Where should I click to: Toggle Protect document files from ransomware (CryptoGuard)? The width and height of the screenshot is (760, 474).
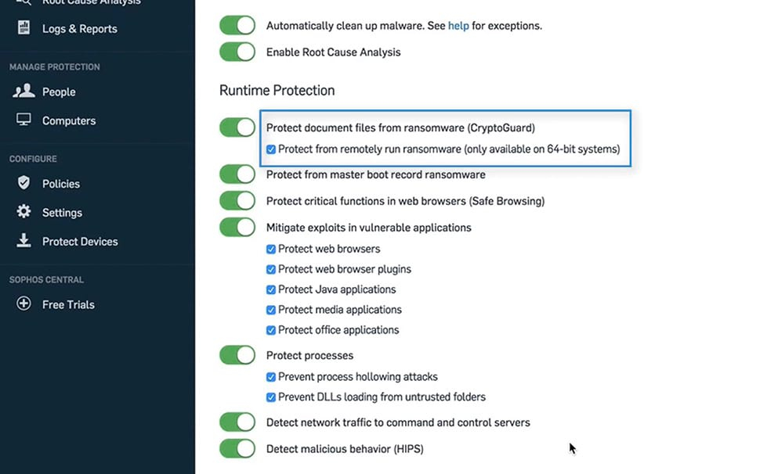[x=237, y=127]
